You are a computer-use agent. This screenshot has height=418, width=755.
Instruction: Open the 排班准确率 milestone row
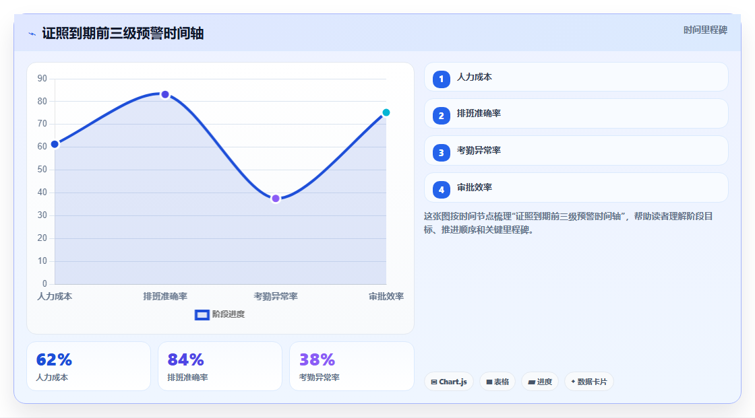click(x=576, y=114)
